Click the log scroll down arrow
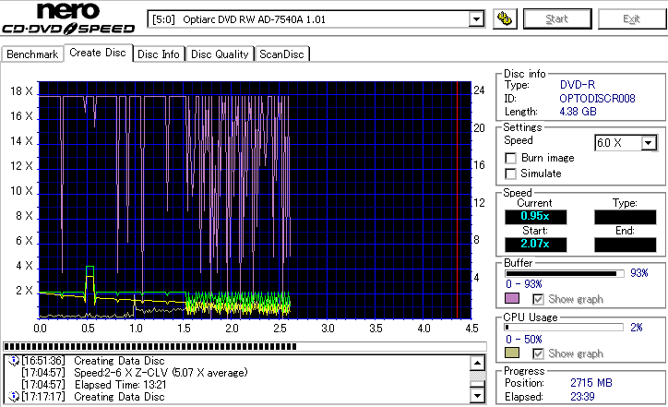This screenshot has width=668, height=407. coord(477,396)
